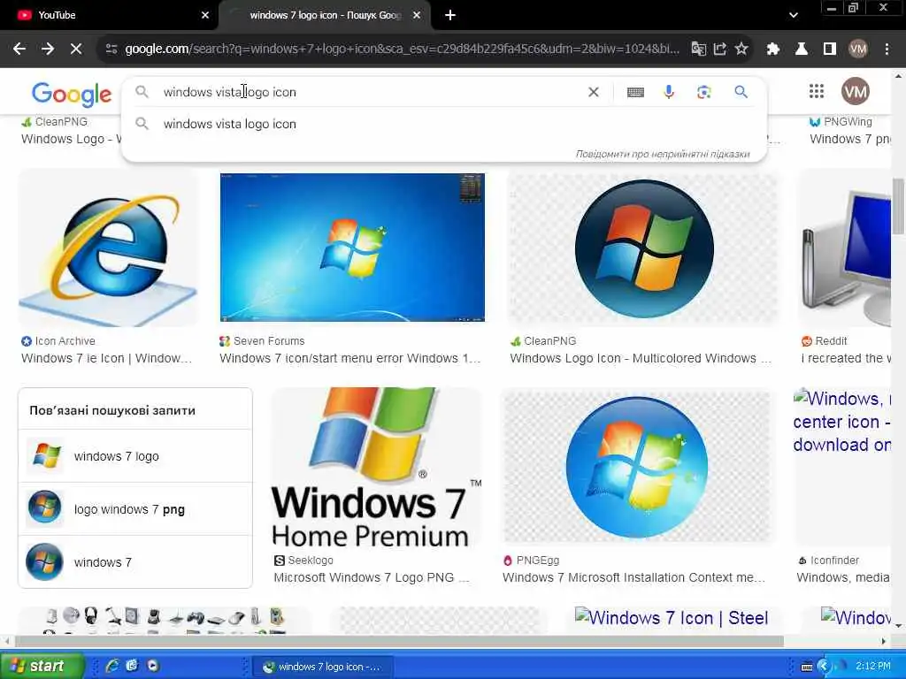The image size is (906, 679).
Task: Open the Chrome taskbar window button
Action: (x=324, y=667)
